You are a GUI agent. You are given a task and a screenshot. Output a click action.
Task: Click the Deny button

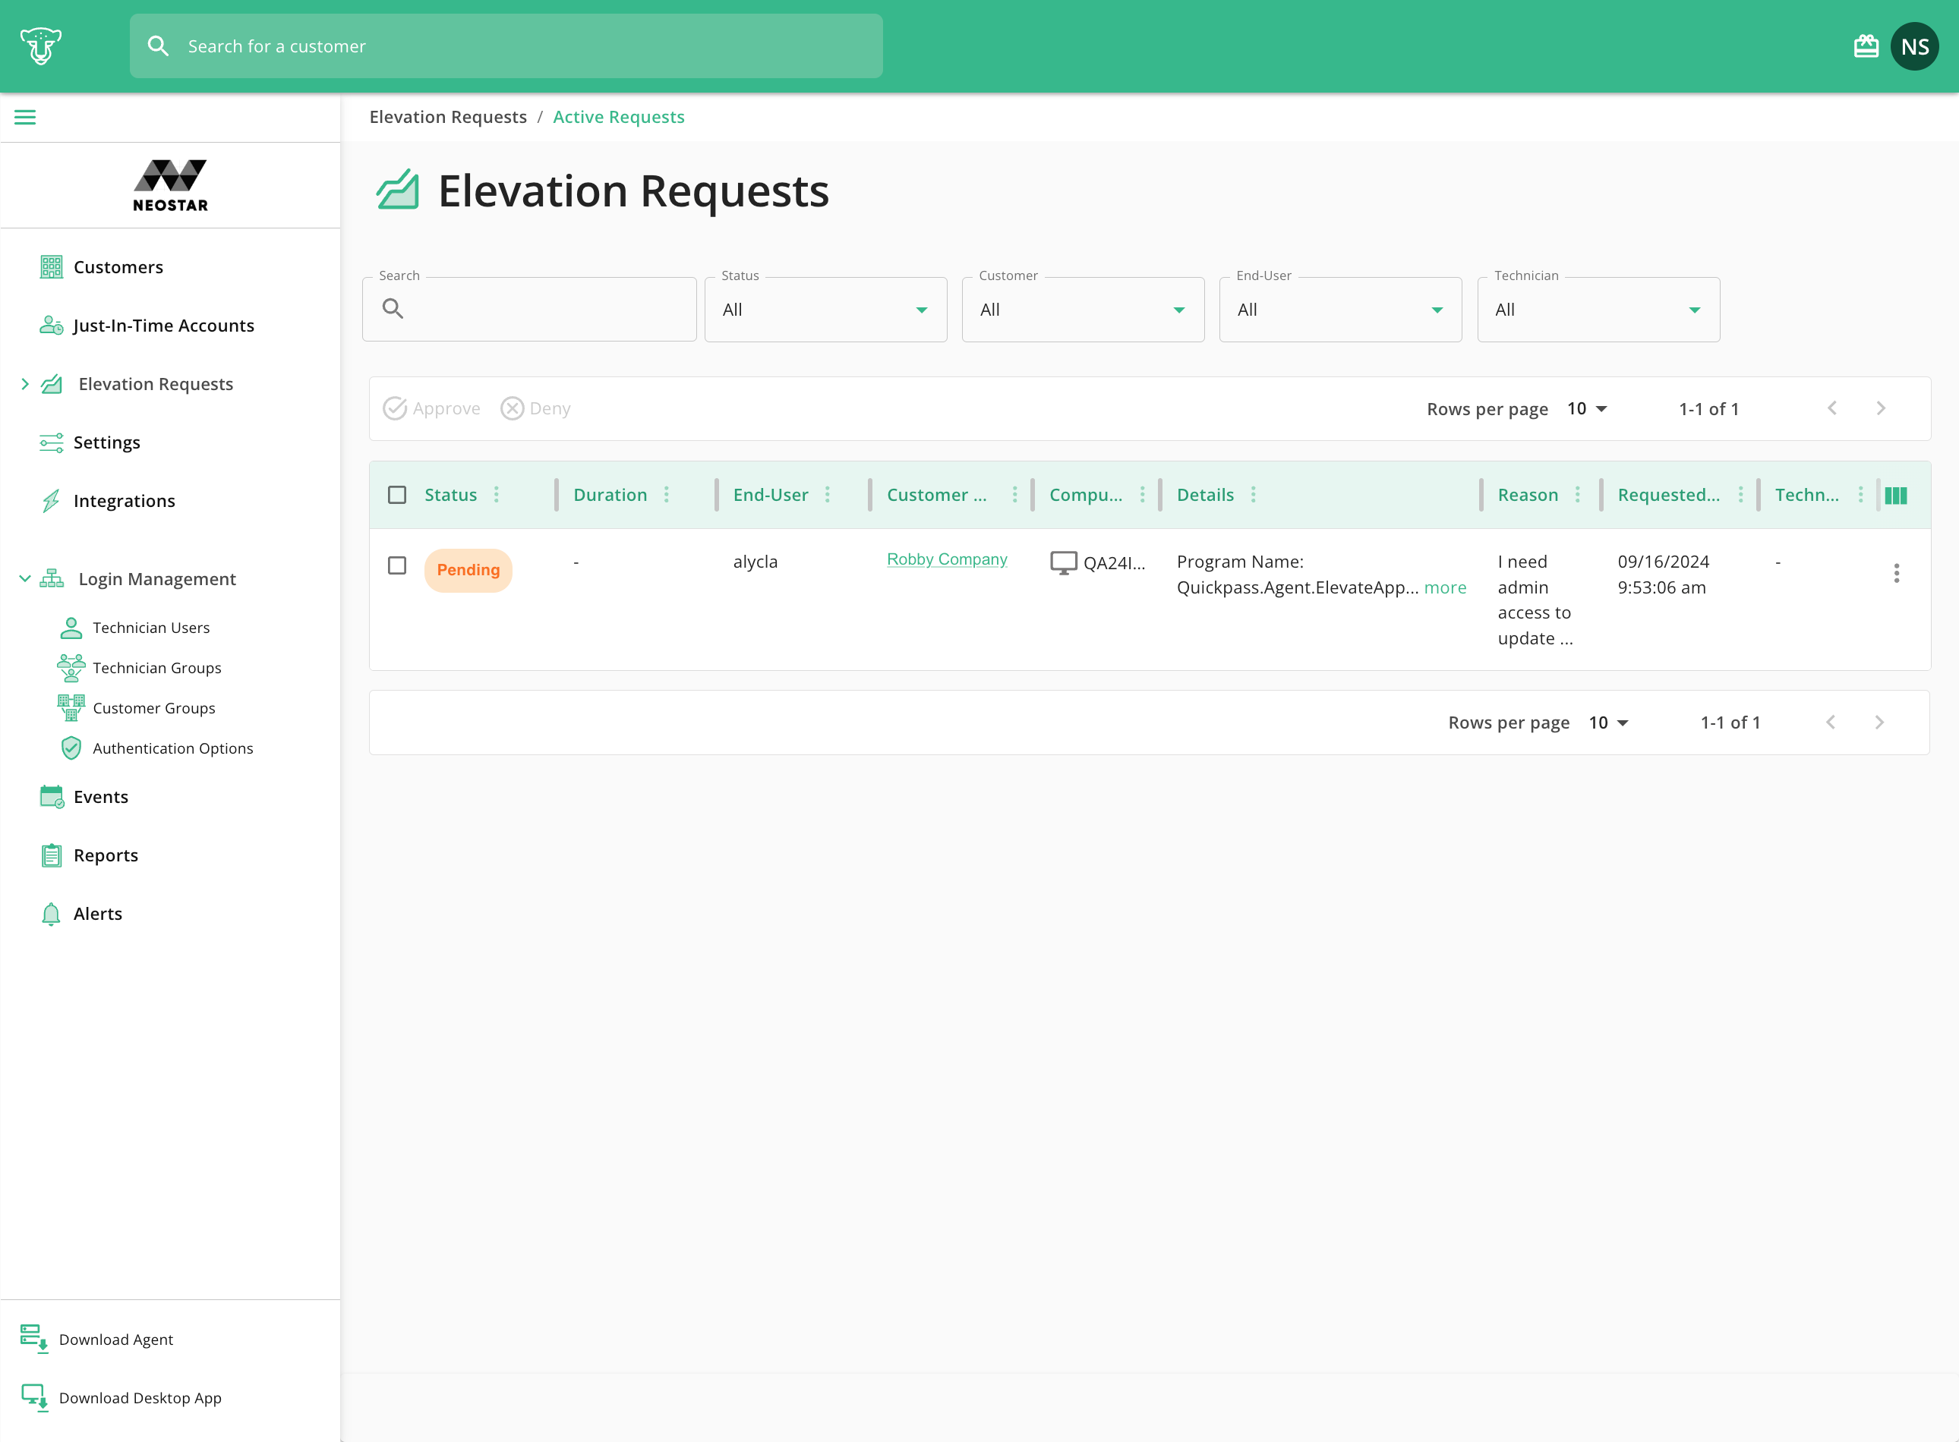[535, 408]
